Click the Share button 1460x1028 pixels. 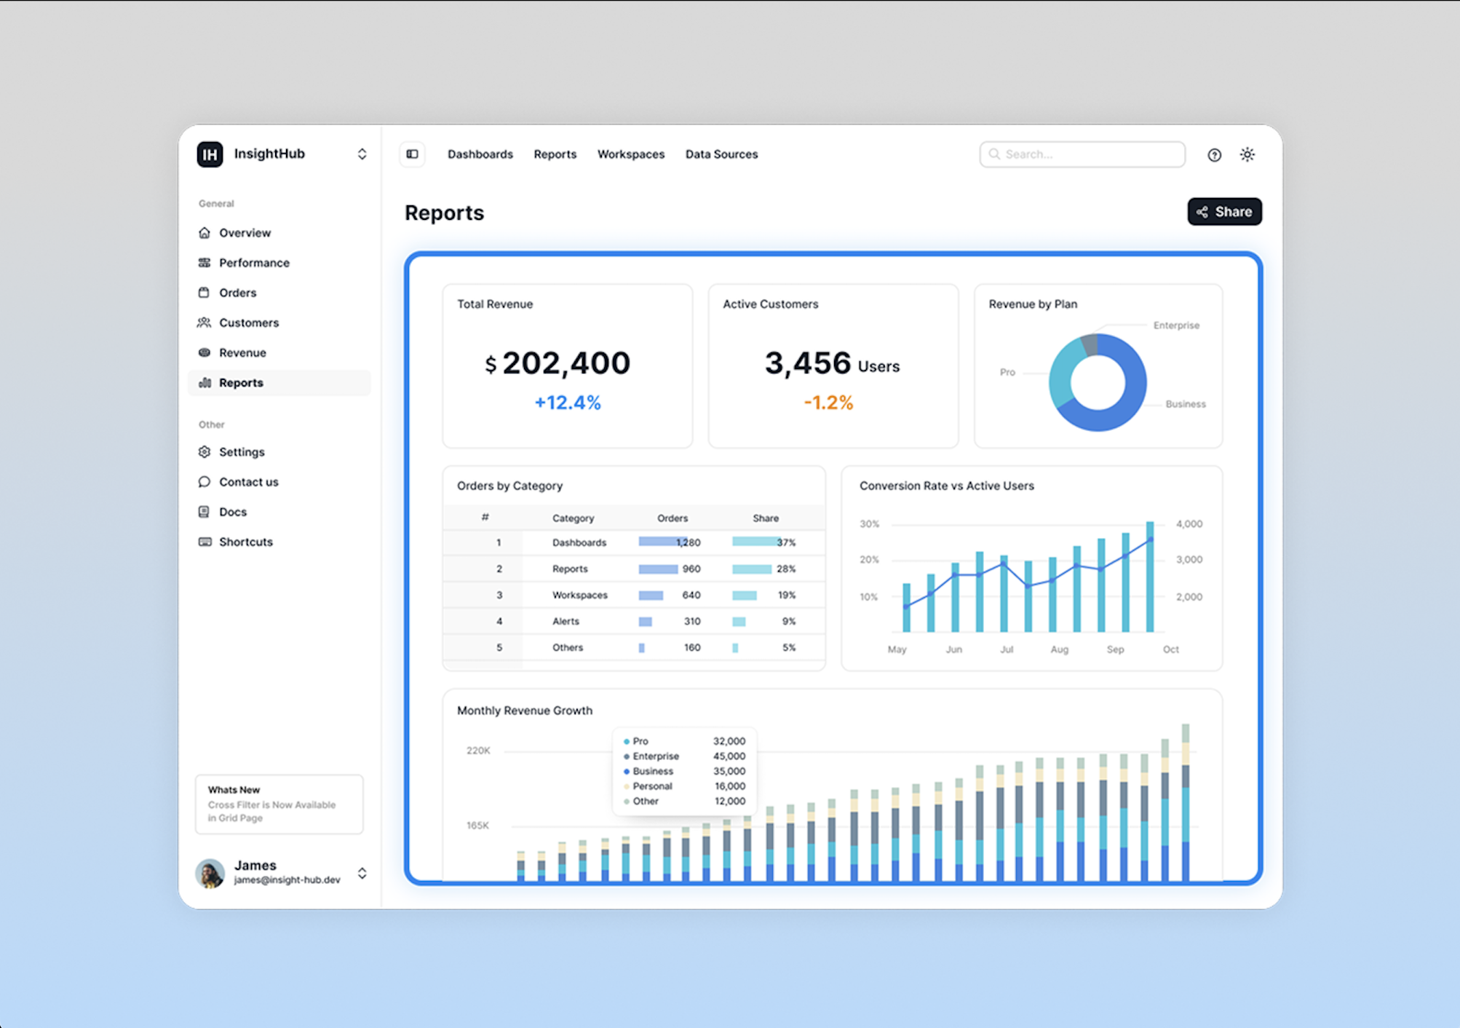click(1224, 212)
